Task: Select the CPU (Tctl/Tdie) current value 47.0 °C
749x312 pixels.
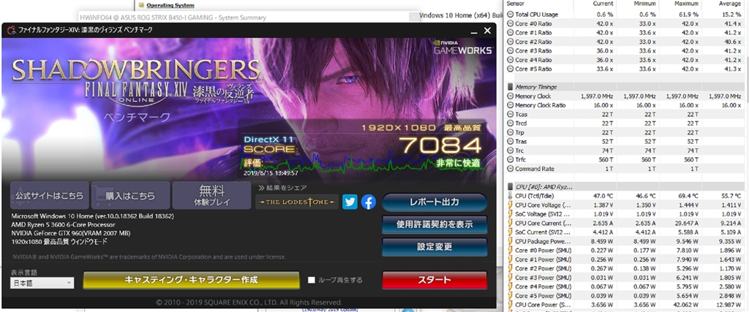Action: click(x=603, y=196)
